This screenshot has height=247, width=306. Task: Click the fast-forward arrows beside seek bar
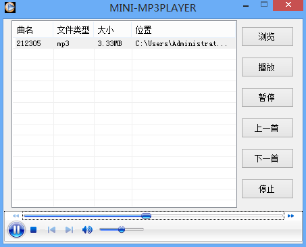pyautogui.click(x=290, y=216)
